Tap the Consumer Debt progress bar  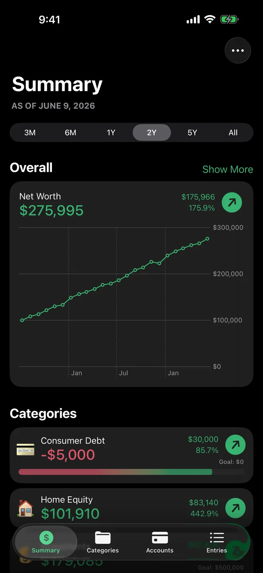pyautogui.click(x=131, y=472)
